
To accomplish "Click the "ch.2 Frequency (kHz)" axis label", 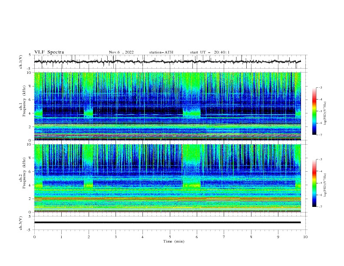I will coord(22,172).
